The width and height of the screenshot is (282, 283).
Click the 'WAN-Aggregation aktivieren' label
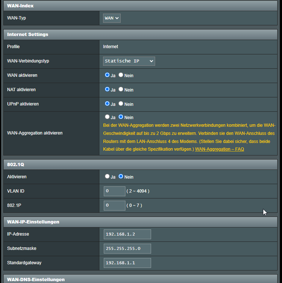35,133
